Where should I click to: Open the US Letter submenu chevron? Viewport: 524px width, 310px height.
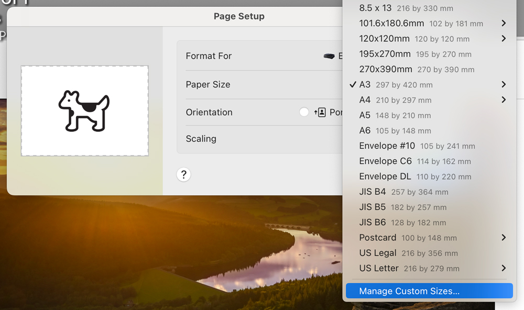tap(503, 268)
